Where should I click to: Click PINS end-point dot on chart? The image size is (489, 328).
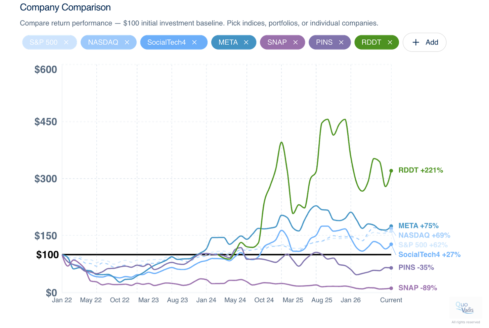coord(391,268)
